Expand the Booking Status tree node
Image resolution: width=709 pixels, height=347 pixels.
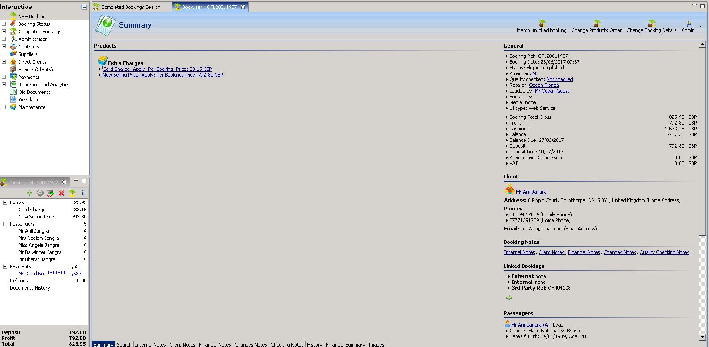[x=4, y=24]
